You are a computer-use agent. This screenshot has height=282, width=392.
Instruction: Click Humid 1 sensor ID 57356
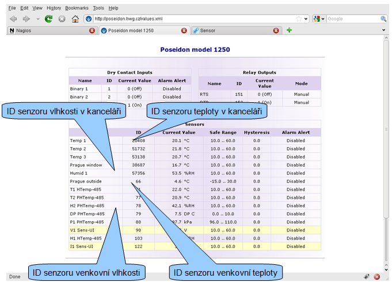click(x=139, y=173)
